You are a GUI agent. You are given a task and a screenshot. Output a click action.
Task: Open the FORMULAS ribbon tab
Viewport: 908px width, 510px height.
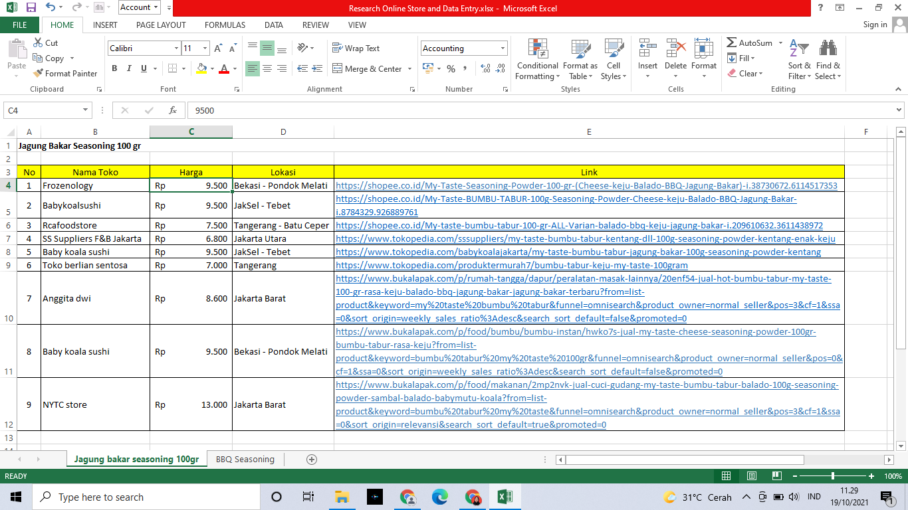coord(225,25)
